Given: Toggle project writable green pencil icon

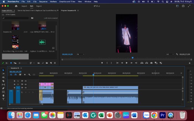Looking at the screenshot, I should (x=3, y=63).
